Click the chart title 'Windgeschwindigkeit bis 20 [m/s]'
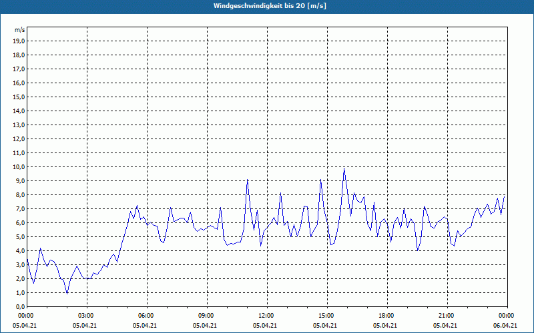 270,6
